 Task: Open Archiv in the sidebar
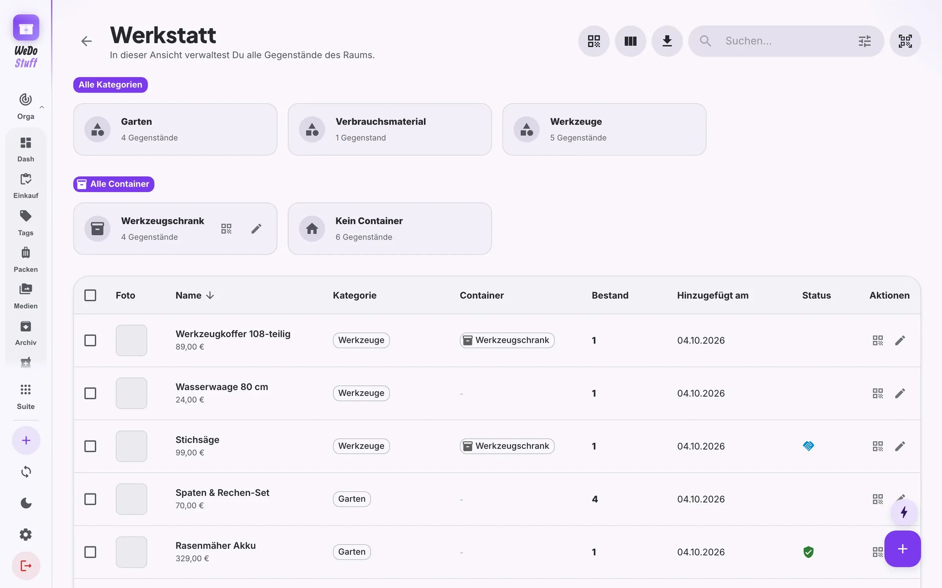pyautogui.click(x=26, y=332)
